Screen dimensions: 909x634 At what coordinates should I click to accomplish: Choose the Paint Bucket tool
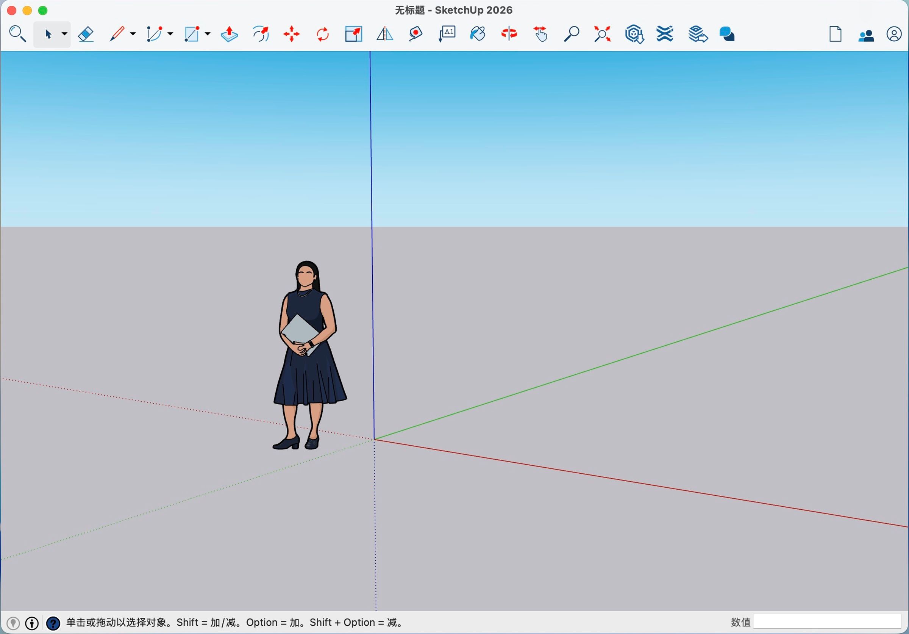click(x=478, y=34)
